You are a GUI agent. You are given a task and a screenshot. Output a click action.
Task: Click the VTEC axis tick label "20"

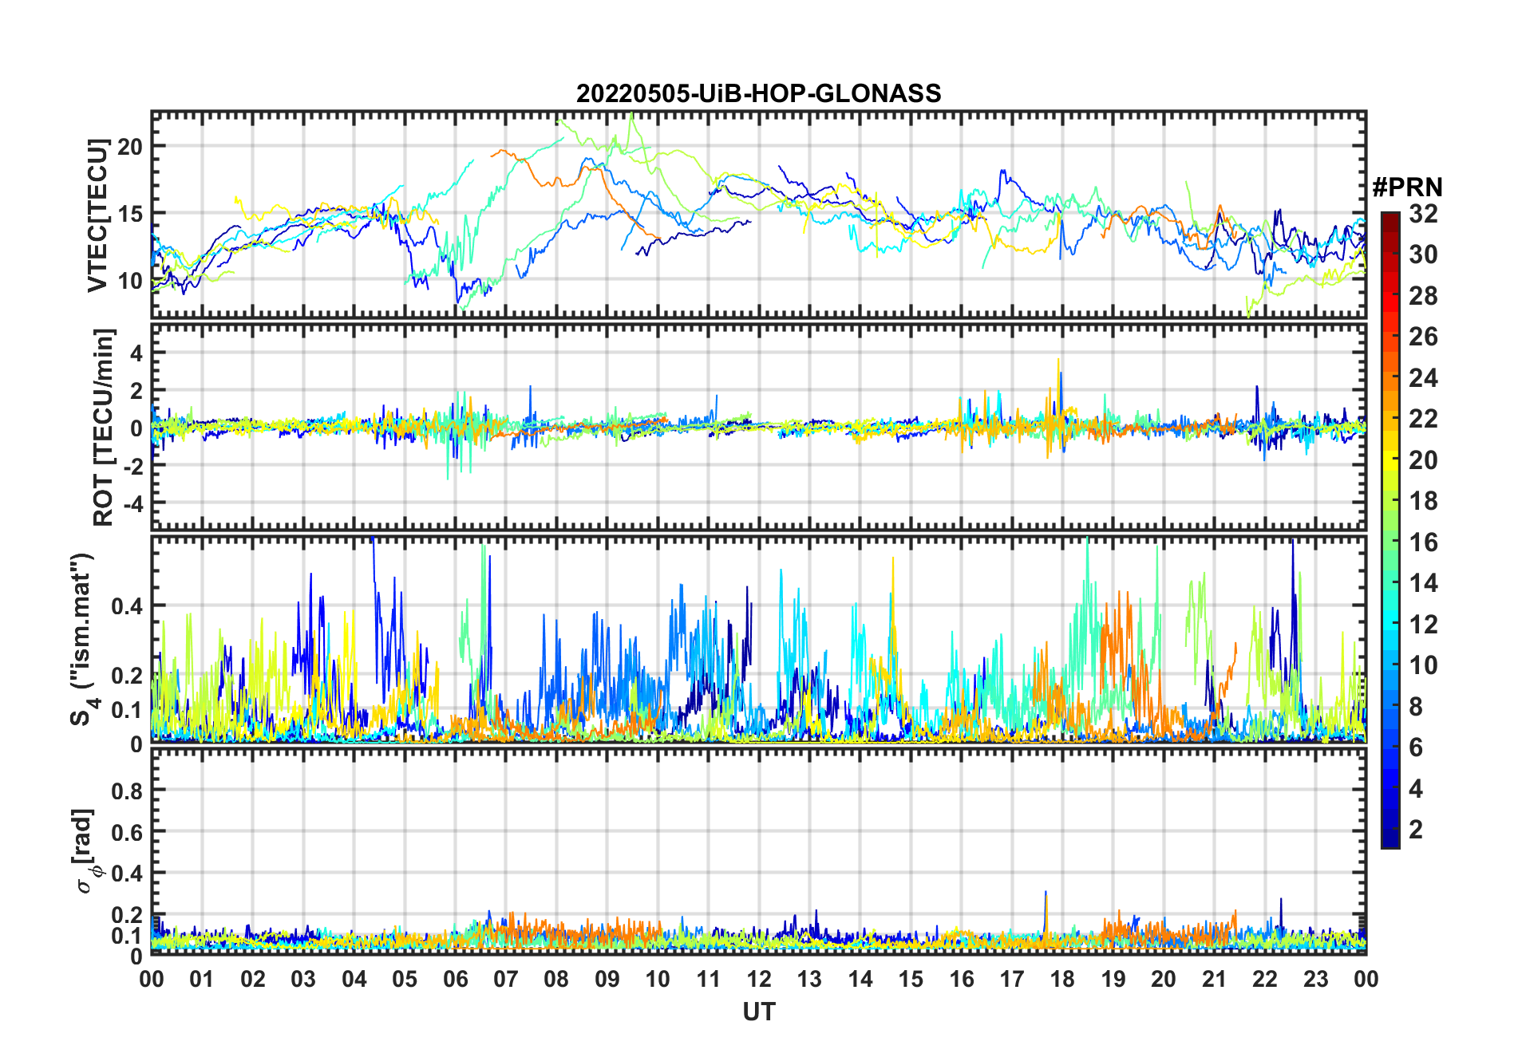pyautogui.click(x=130, y=147)
